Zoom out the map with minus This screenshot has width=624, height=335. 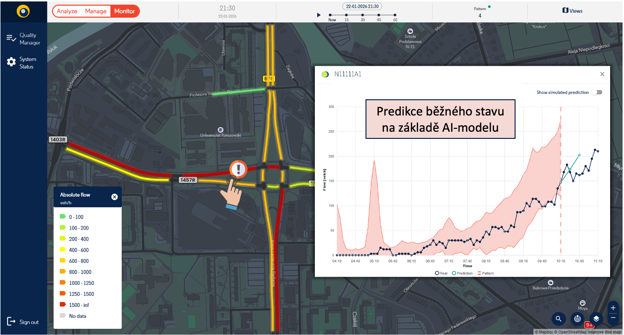(613, 318)
